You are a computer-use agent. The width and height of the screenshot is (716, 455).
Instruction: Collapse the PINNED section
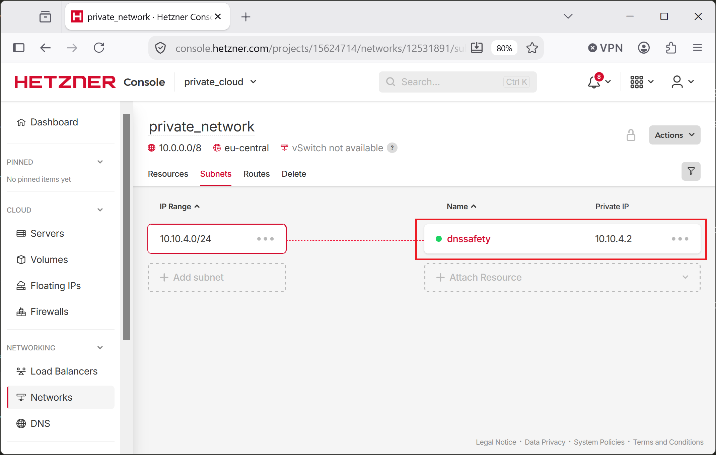[x=100, y=162]
